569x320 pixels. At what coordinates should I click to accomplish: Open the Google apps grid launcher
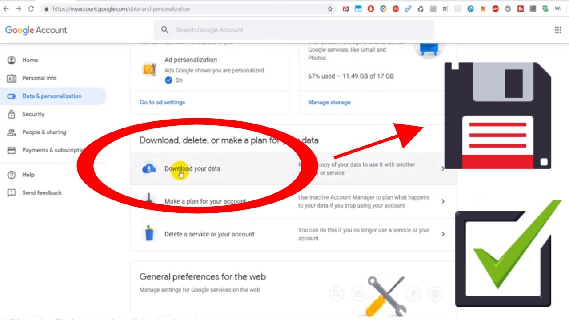click(x=558, y=30)
